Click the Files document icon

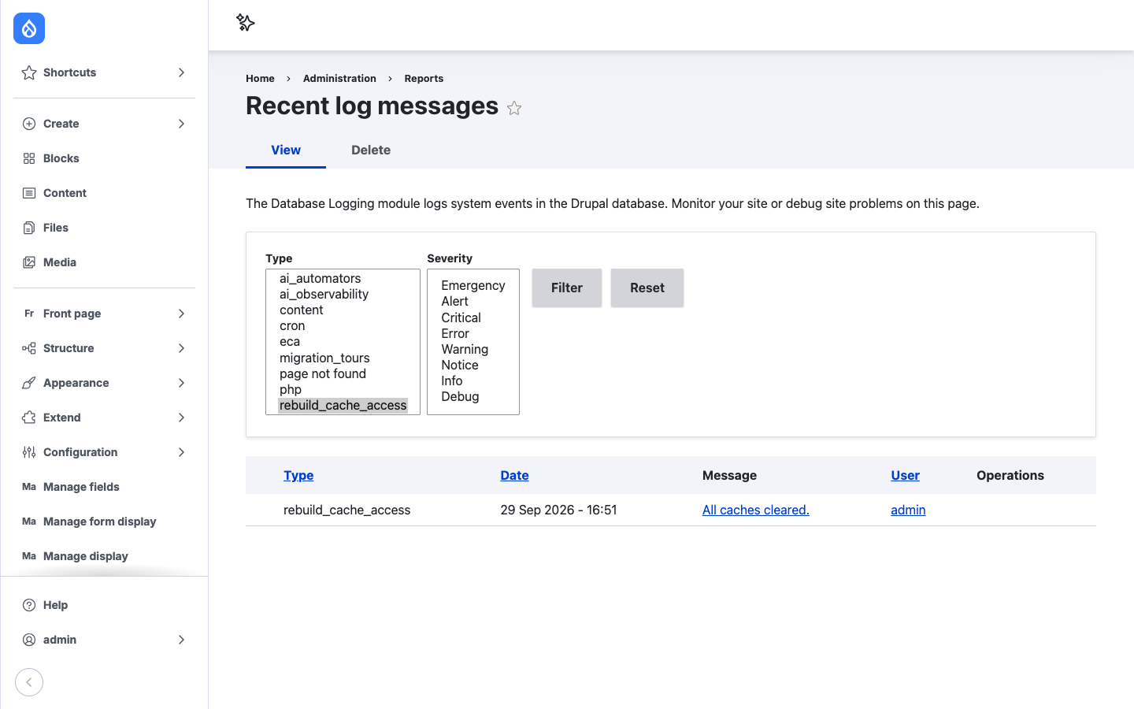tap(29, 228)
